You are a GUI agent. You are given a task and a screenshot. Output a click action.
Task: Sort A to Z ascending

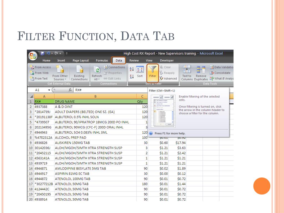[x=132, y=69]
